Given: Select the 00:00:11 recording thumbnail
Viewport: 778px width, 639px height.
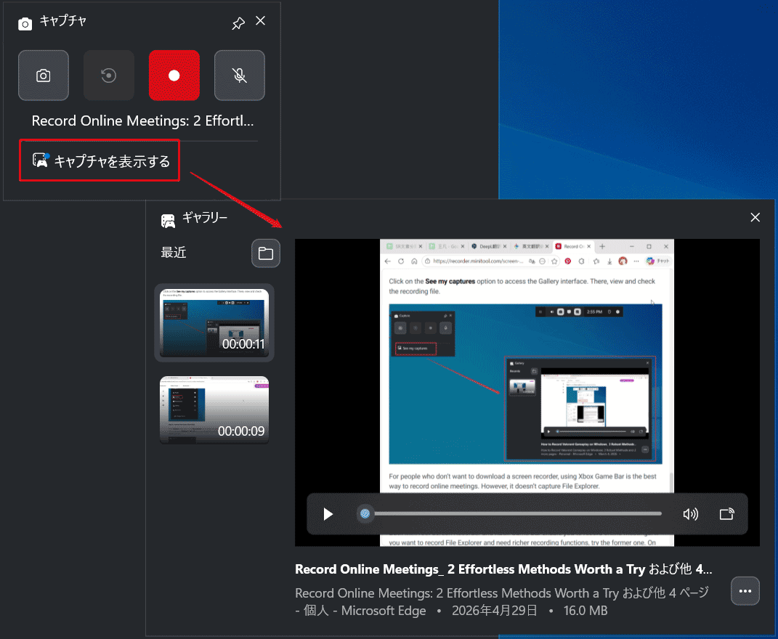Looking at the screenshot, I should point(214,322).
